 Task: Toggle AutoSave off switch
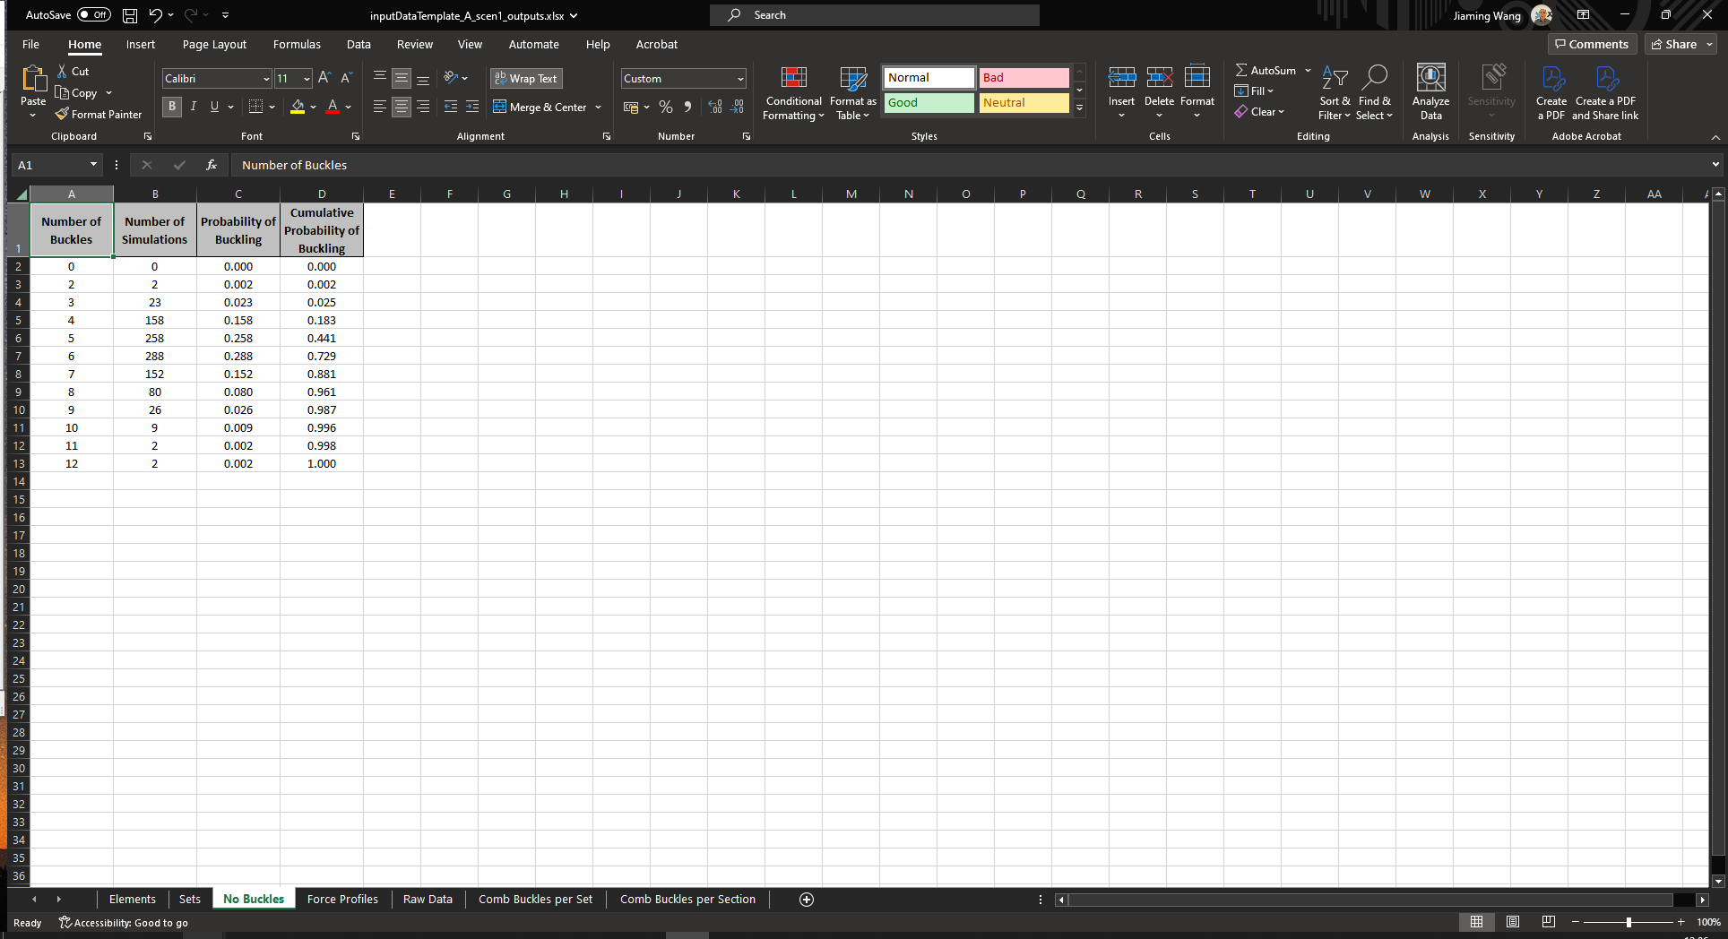coord(92,14)
